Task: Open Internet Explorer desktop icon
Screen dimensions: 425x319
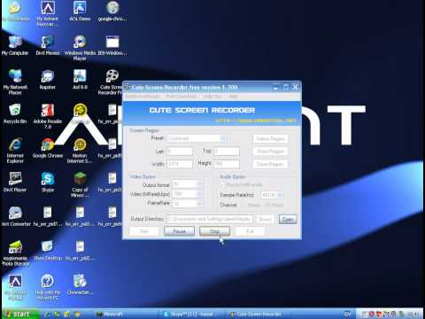Action: coord(15,151)
